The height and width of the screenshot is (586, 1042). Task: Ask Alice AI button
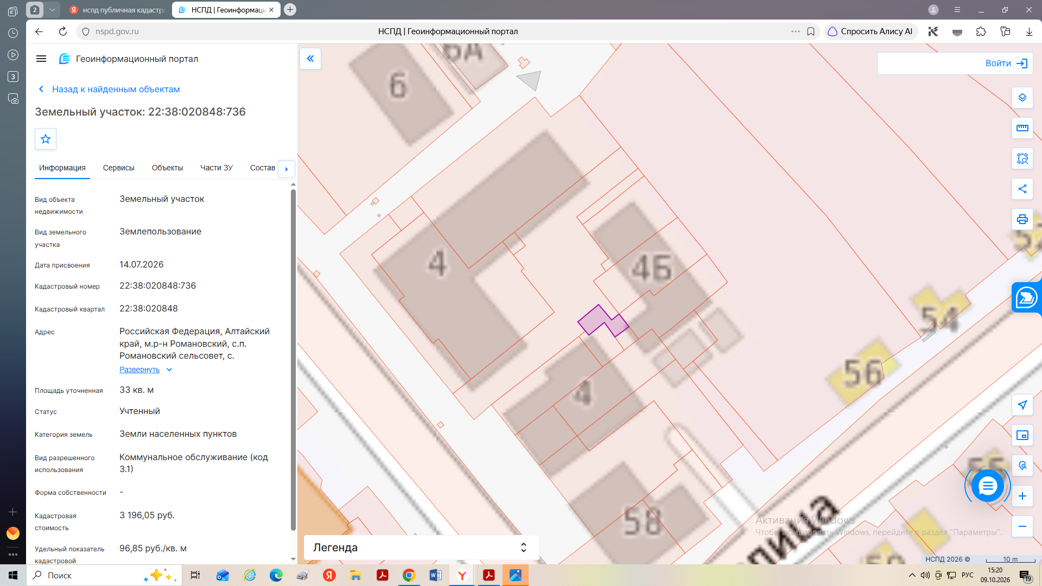click(x=870, y=31)
